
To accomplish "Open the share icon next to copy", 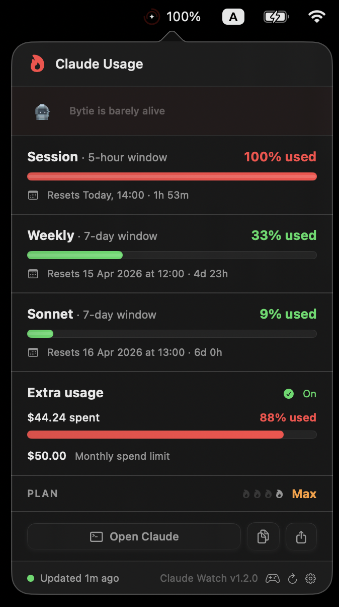I will click(301, 536).
